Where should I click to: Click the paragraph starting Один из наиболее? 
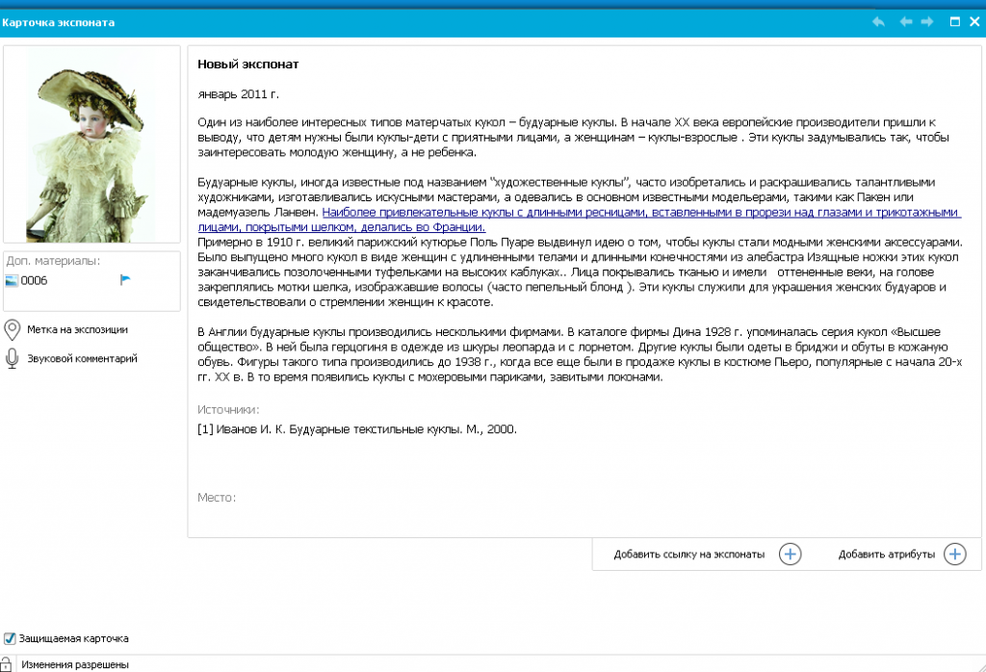[574, 137]
